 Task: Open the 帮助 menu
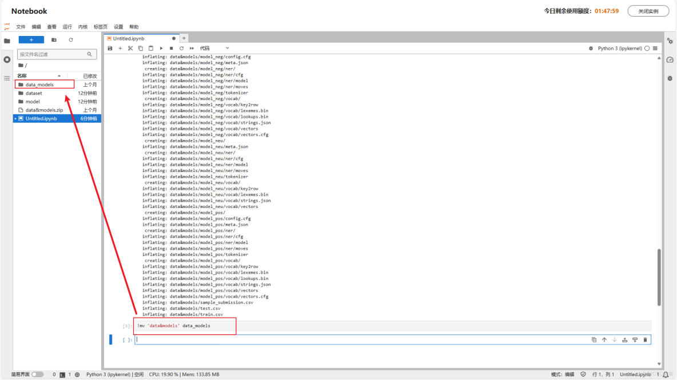[134, 27]
